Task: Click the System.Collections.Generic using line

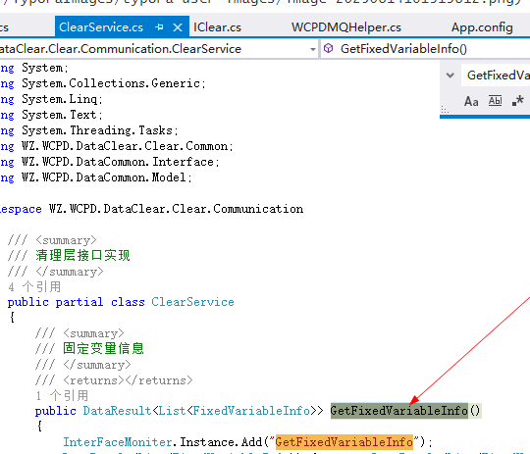Action: (103, 83)
